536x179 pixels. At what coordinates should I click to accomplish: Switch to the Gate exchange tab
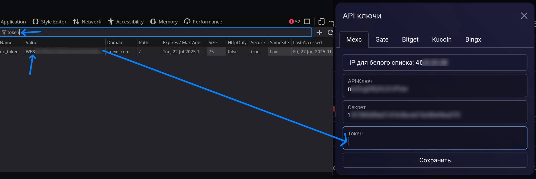tap(382, 39)
